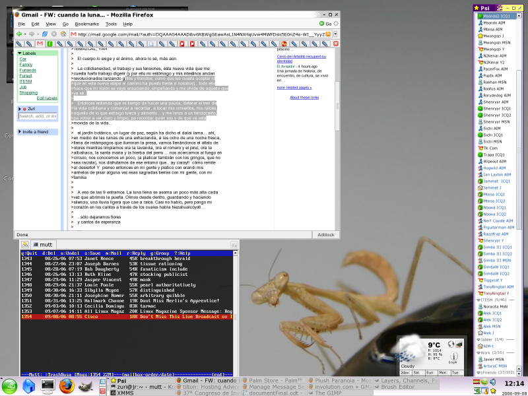Click the ArturoC MSN contact icon in Psi
Viewport: 528px width, 396px height.
(480, 366)
